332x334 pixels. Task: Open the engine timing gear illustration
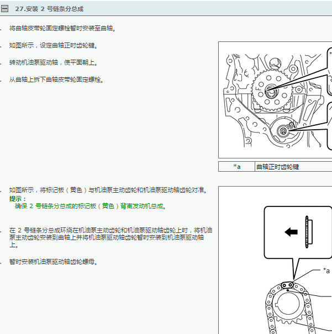click(x=275, y=100)
